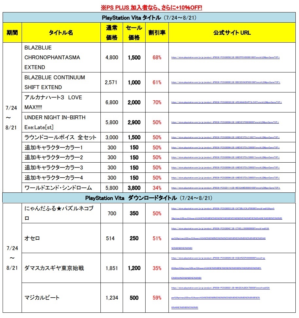Open the ダマスカスギヤ東京始戦 product link
The width and height of the screenshot is (299, 318).
(x=218, y=268)
